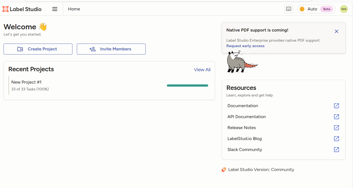Click 'Learn, explore and get help' text
The height and width of the screenshot is (188, 353).
249,95
